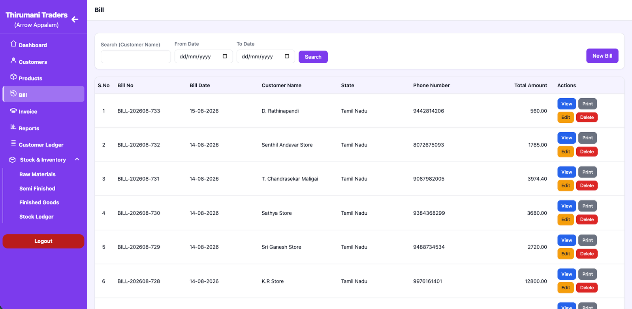
Task: Select Raw Materials submenu
Action: [x=38, y=174]
